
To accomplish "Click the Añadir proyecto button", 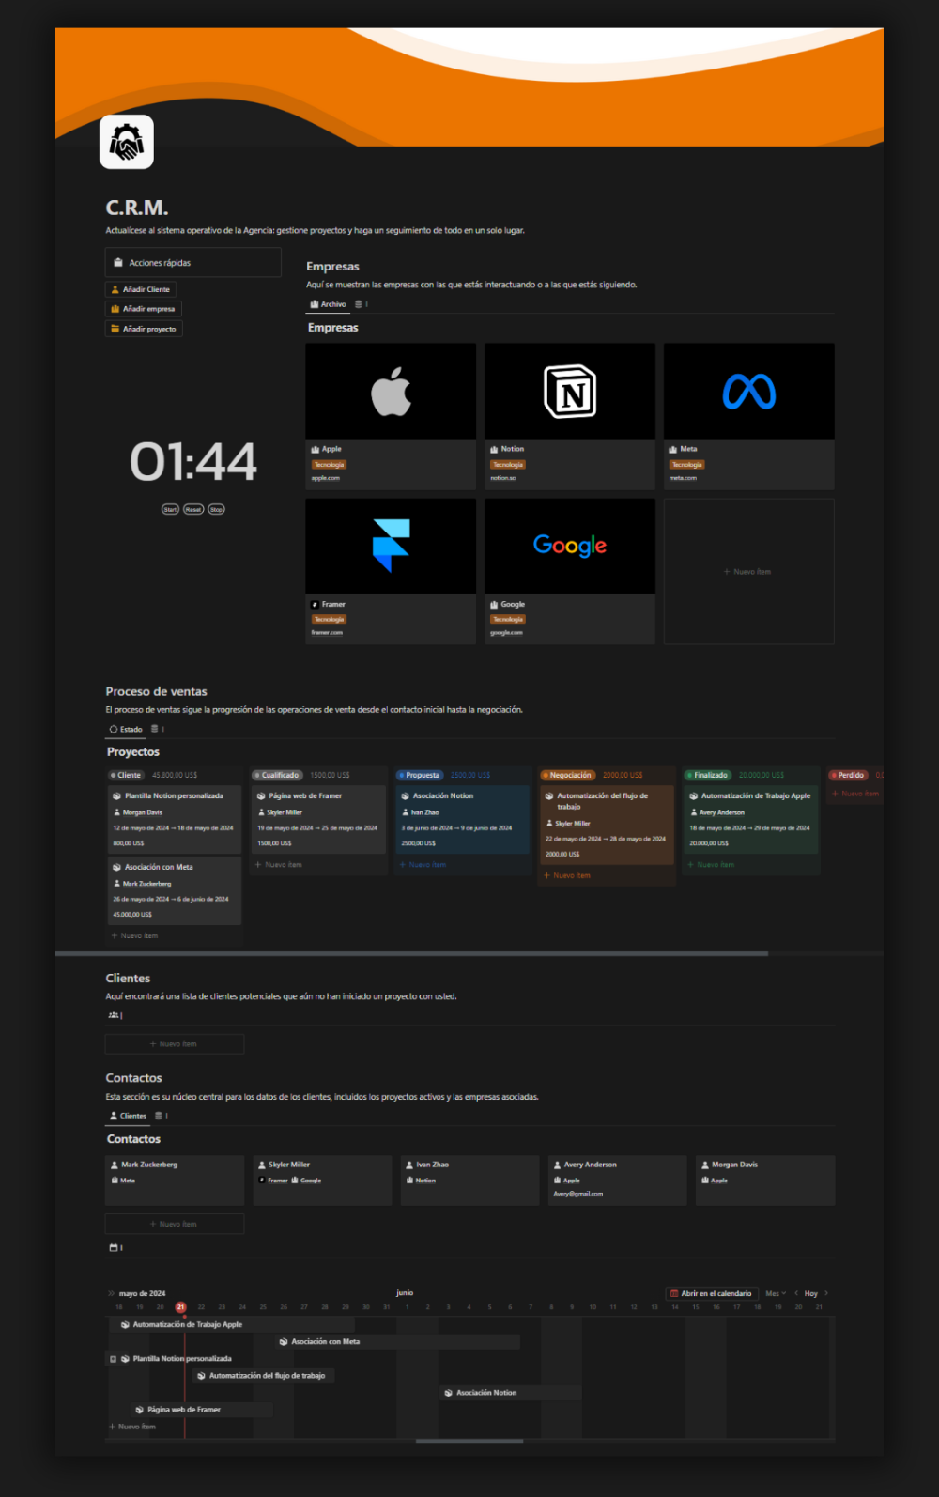I will click(144, 329).
